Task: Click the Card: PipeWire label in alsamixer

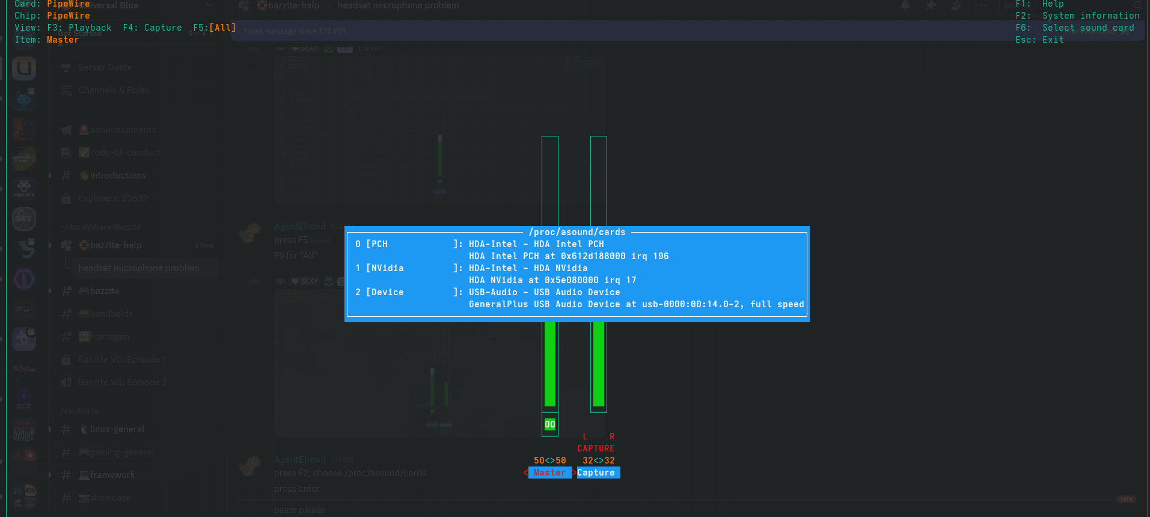Action: pos(52,4)
